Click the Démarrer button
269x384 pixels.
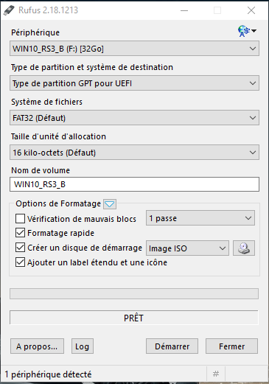172,346
